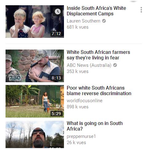Open What is going on in South Africa?

[x=95, y=126]
